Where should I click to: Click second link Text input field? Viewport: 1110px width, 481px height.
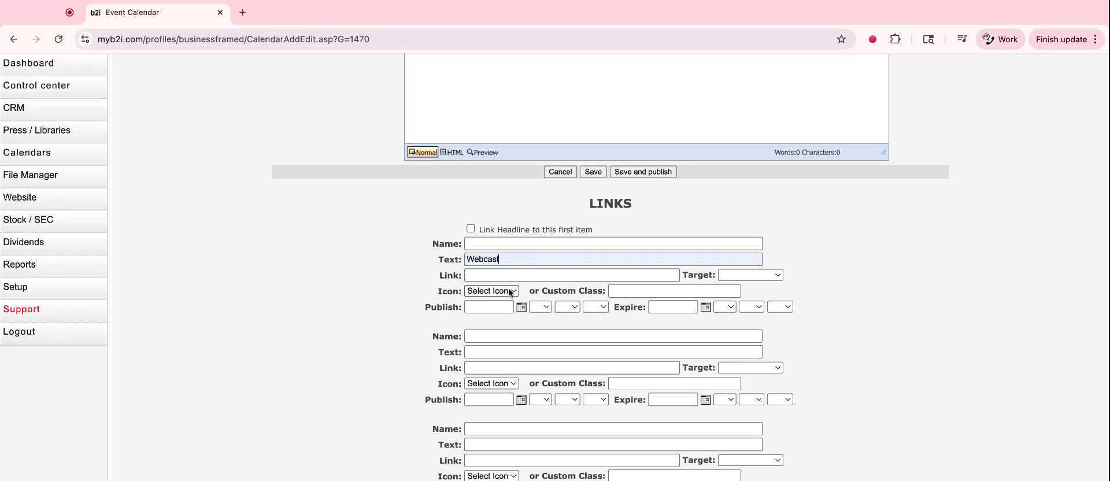click(613, 351)
